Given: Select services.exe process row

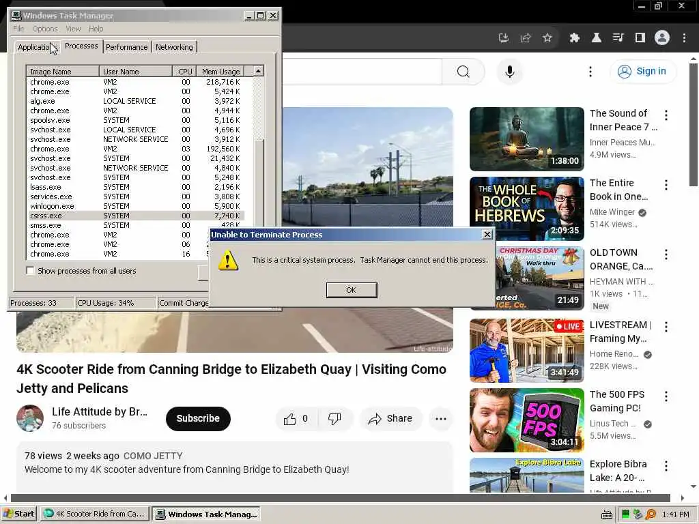Looking at the screenshot, I should pos(135,196).
